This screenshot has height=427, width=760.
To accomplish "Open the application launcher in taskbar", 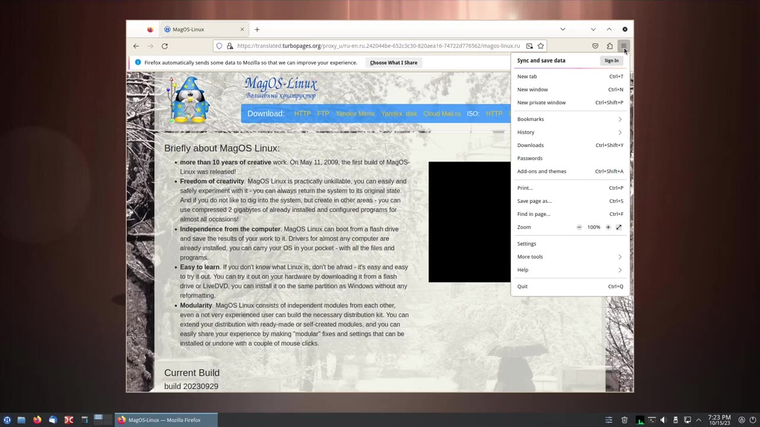I will pyautogui.click(x=7, y=420).
